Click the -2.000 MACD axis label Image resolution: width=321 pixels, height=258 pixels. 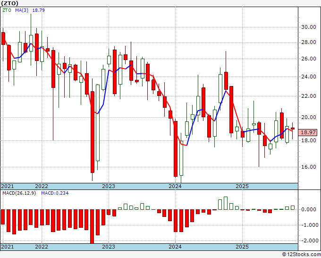309,241
